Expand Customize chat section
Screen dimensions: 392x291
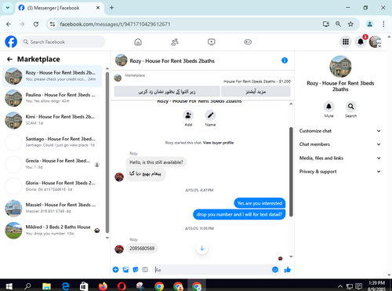click(x=340, y=131)
